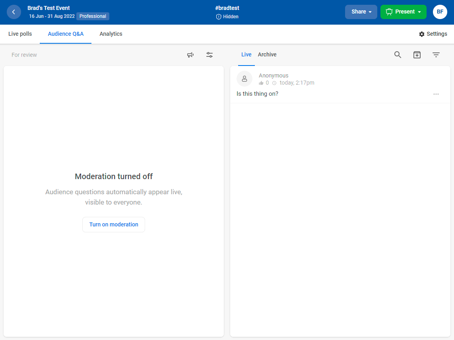
Task: View the Archive tab of questions
Action: click(x=267, y=54)
